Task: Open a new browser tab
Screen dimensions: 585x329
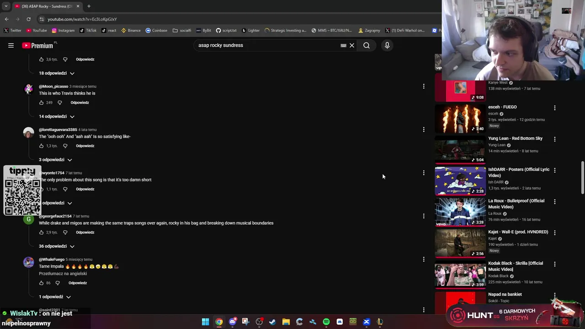Action: pyautogui.click(x=89, y=6)
